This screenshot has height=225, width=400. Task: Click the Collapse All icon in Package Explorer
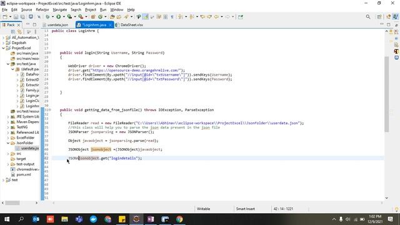point(13,32)
